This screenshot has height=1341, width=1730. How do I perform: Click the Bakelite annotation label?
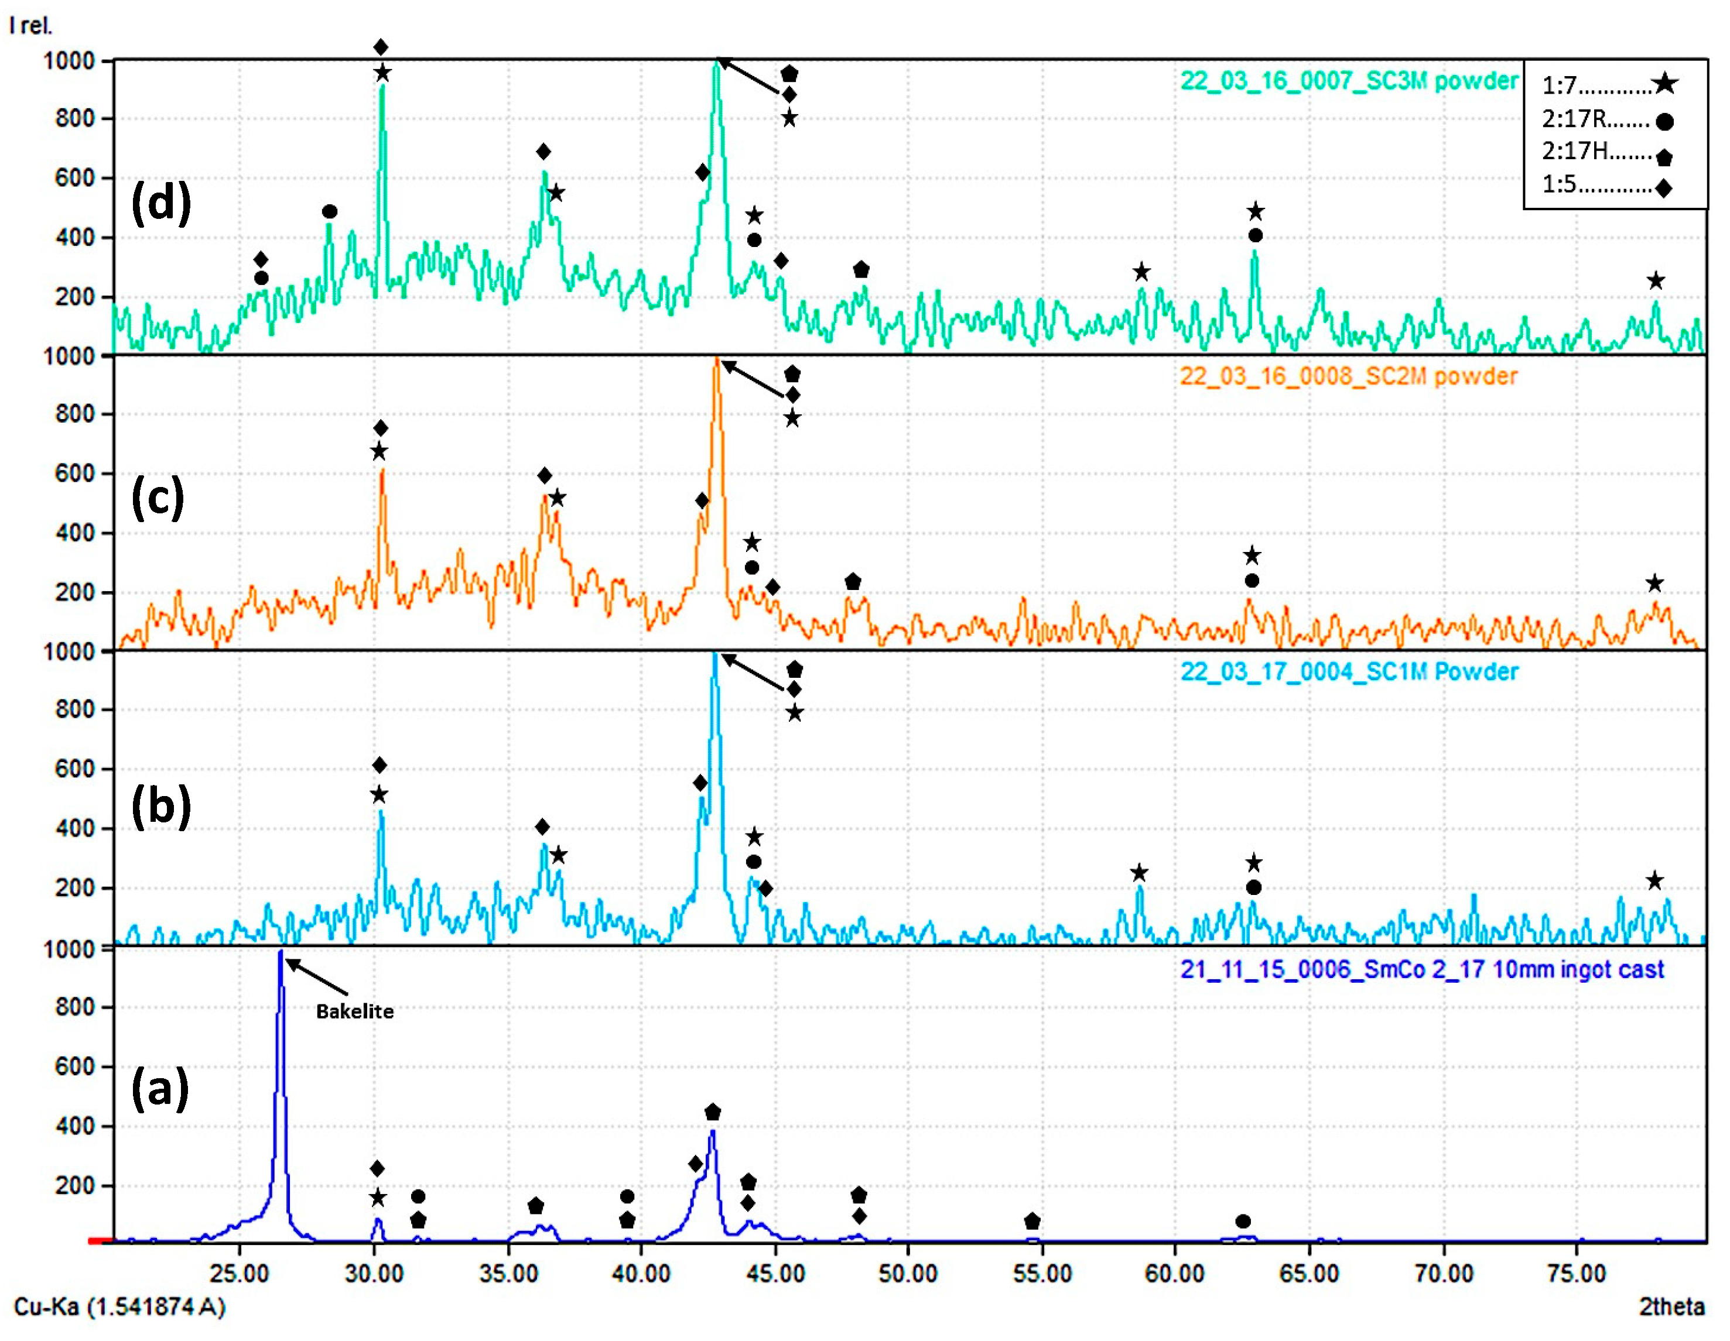pos(355,1011)
